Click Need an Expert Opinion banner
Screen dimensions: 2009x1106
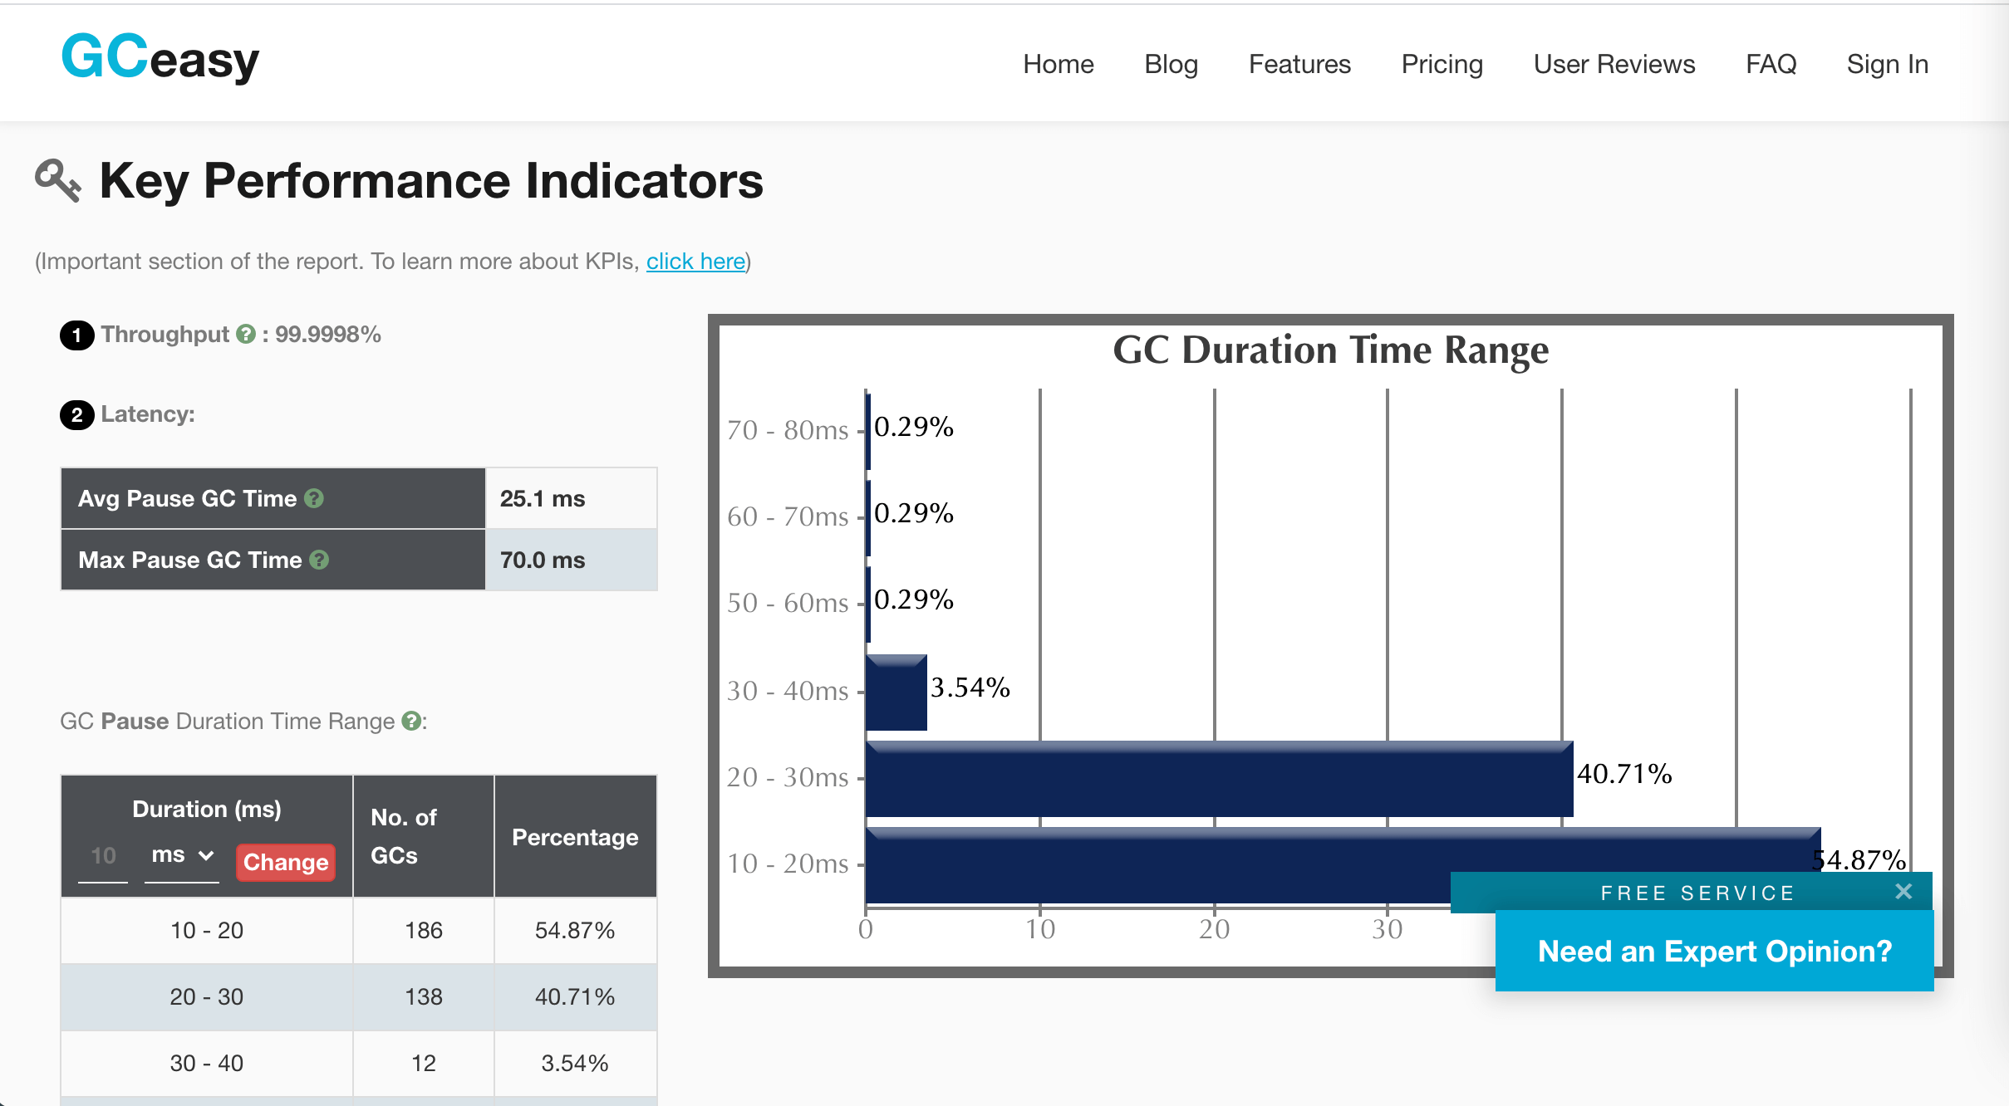point(1714,951)
